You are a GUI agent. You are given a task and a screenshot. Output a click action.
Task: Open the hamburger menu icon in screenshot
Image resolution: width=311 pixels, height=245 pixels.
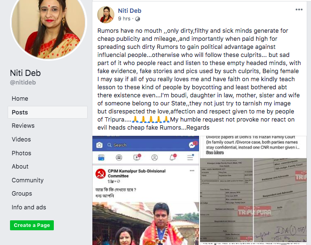pyautogui.click(x=190, y=158)
